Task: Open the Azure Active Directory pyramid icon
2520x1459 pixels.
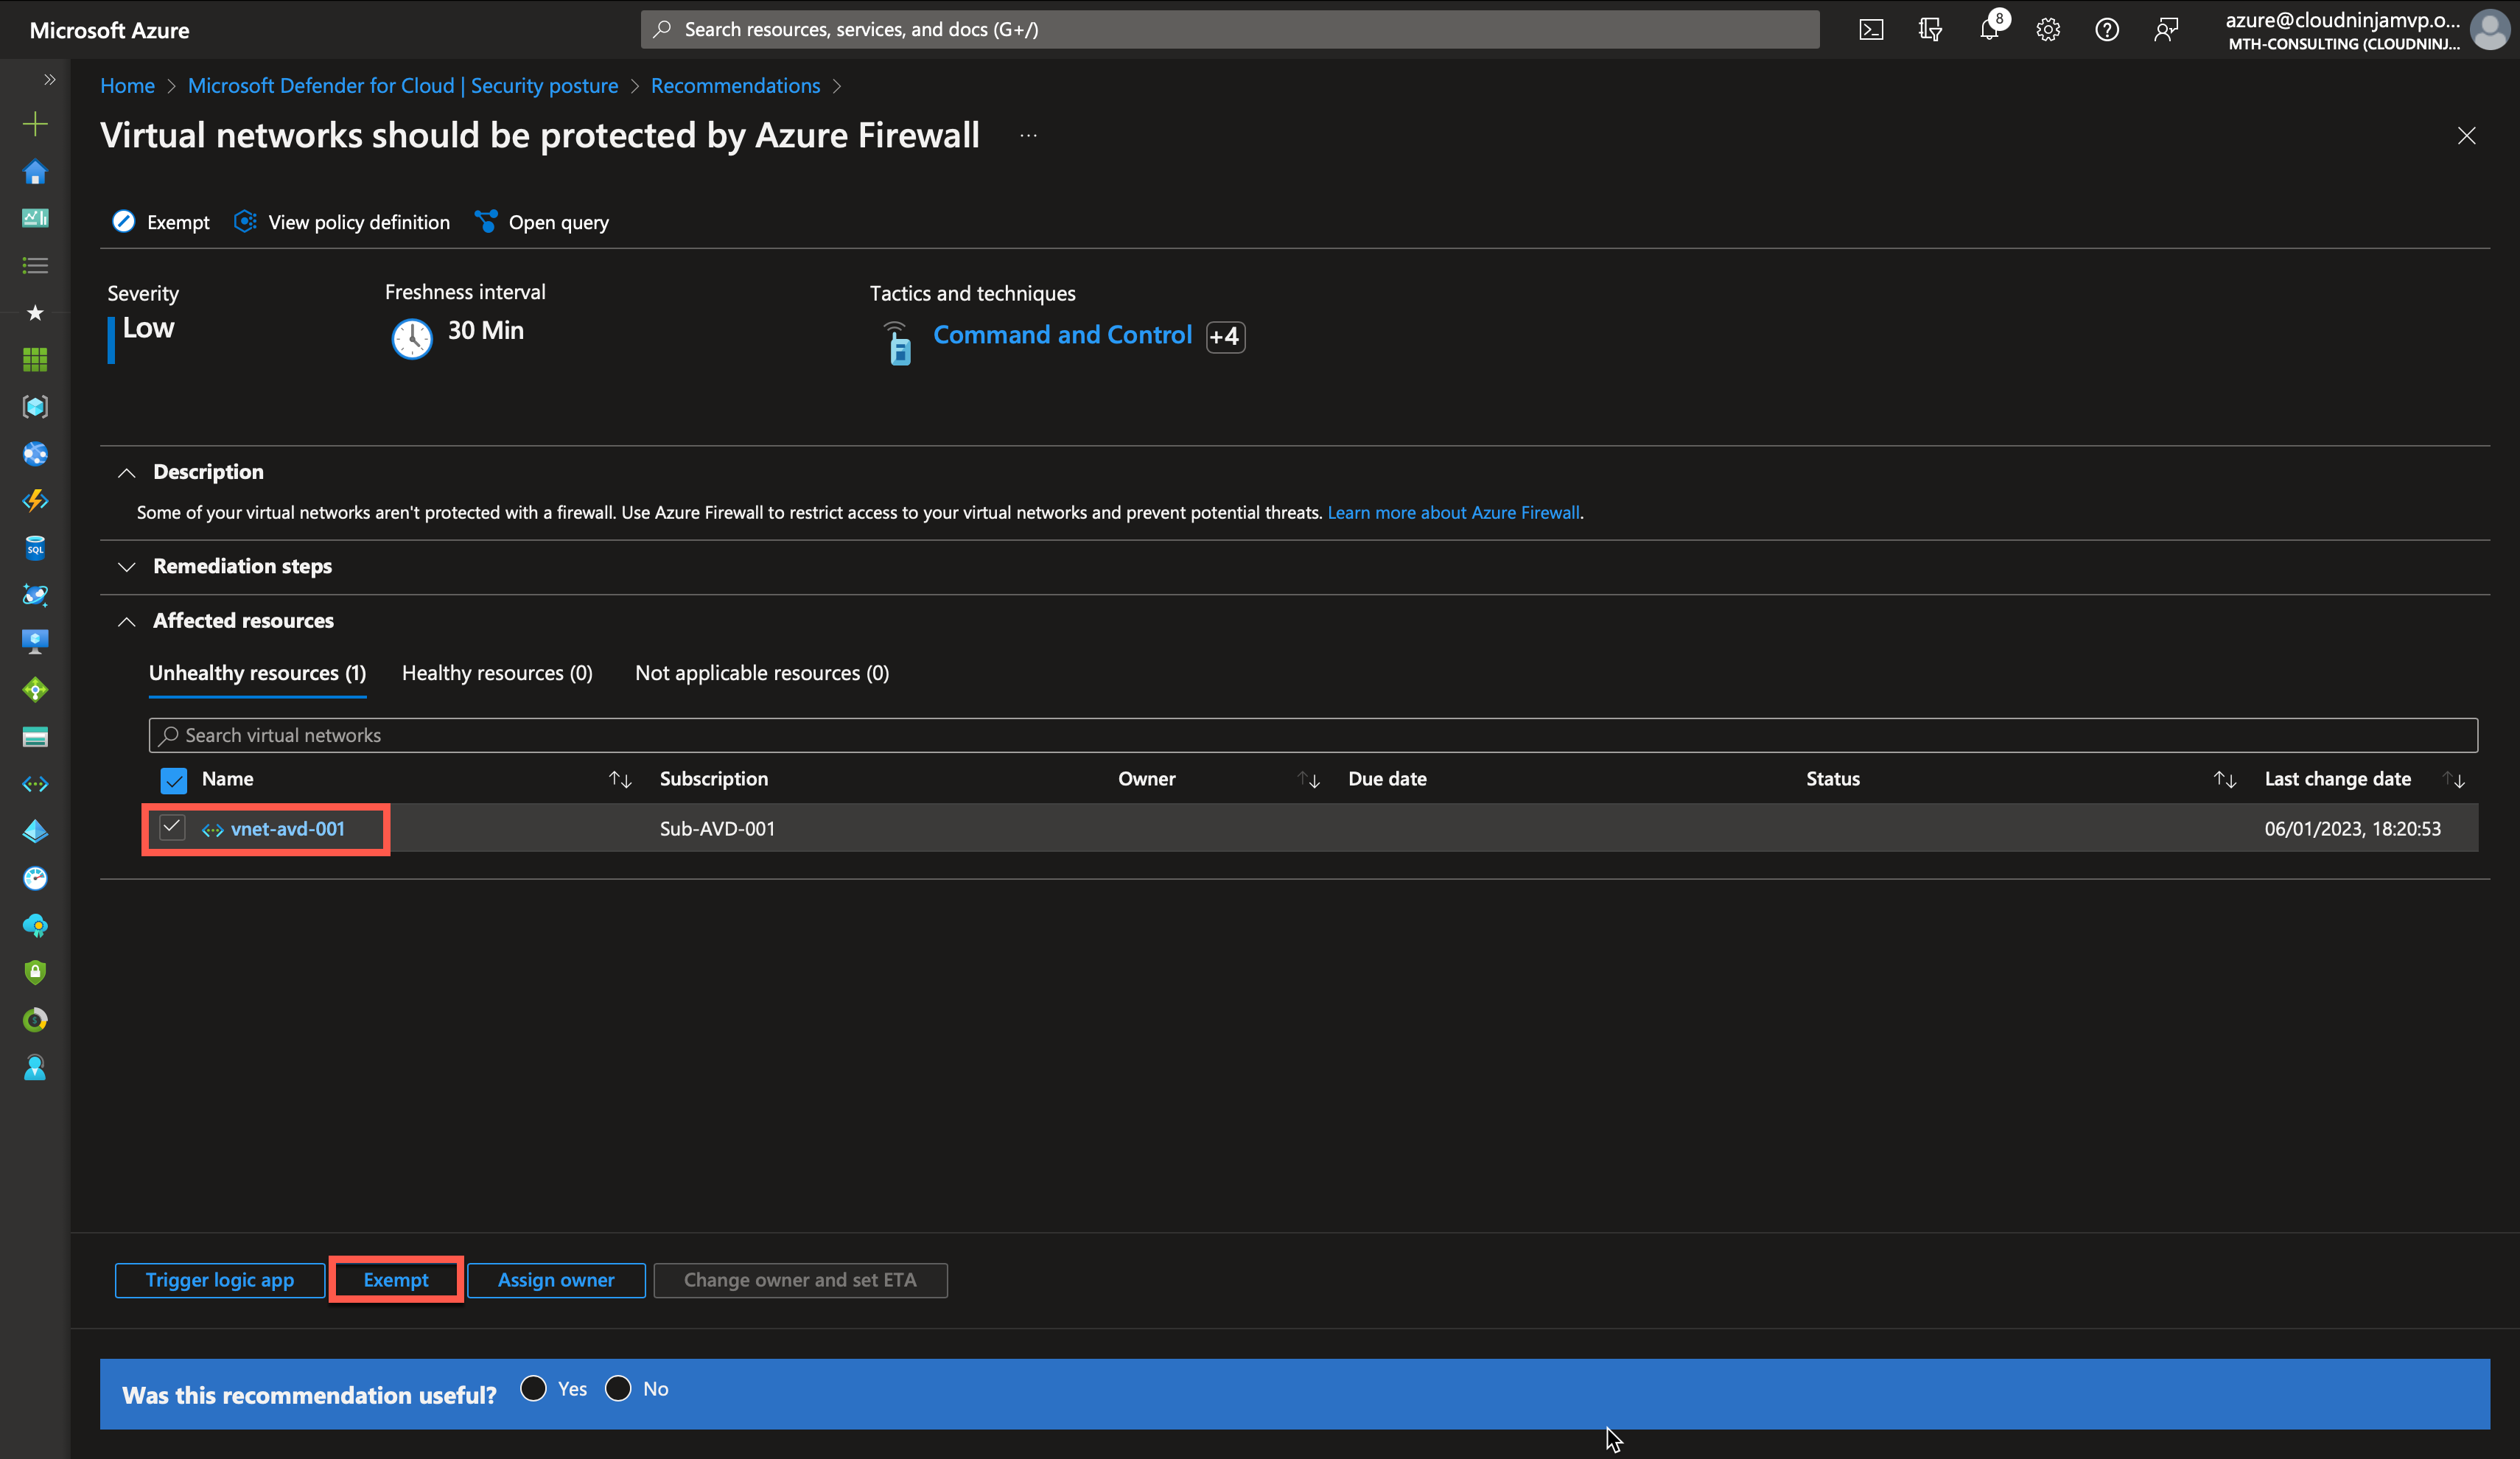Action: pos(35,831)
